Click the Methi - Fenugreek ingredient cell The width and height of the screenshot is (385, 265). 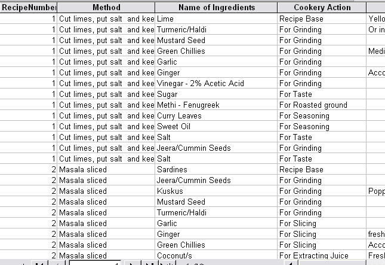pyautogui.click(x=216, y=105)
